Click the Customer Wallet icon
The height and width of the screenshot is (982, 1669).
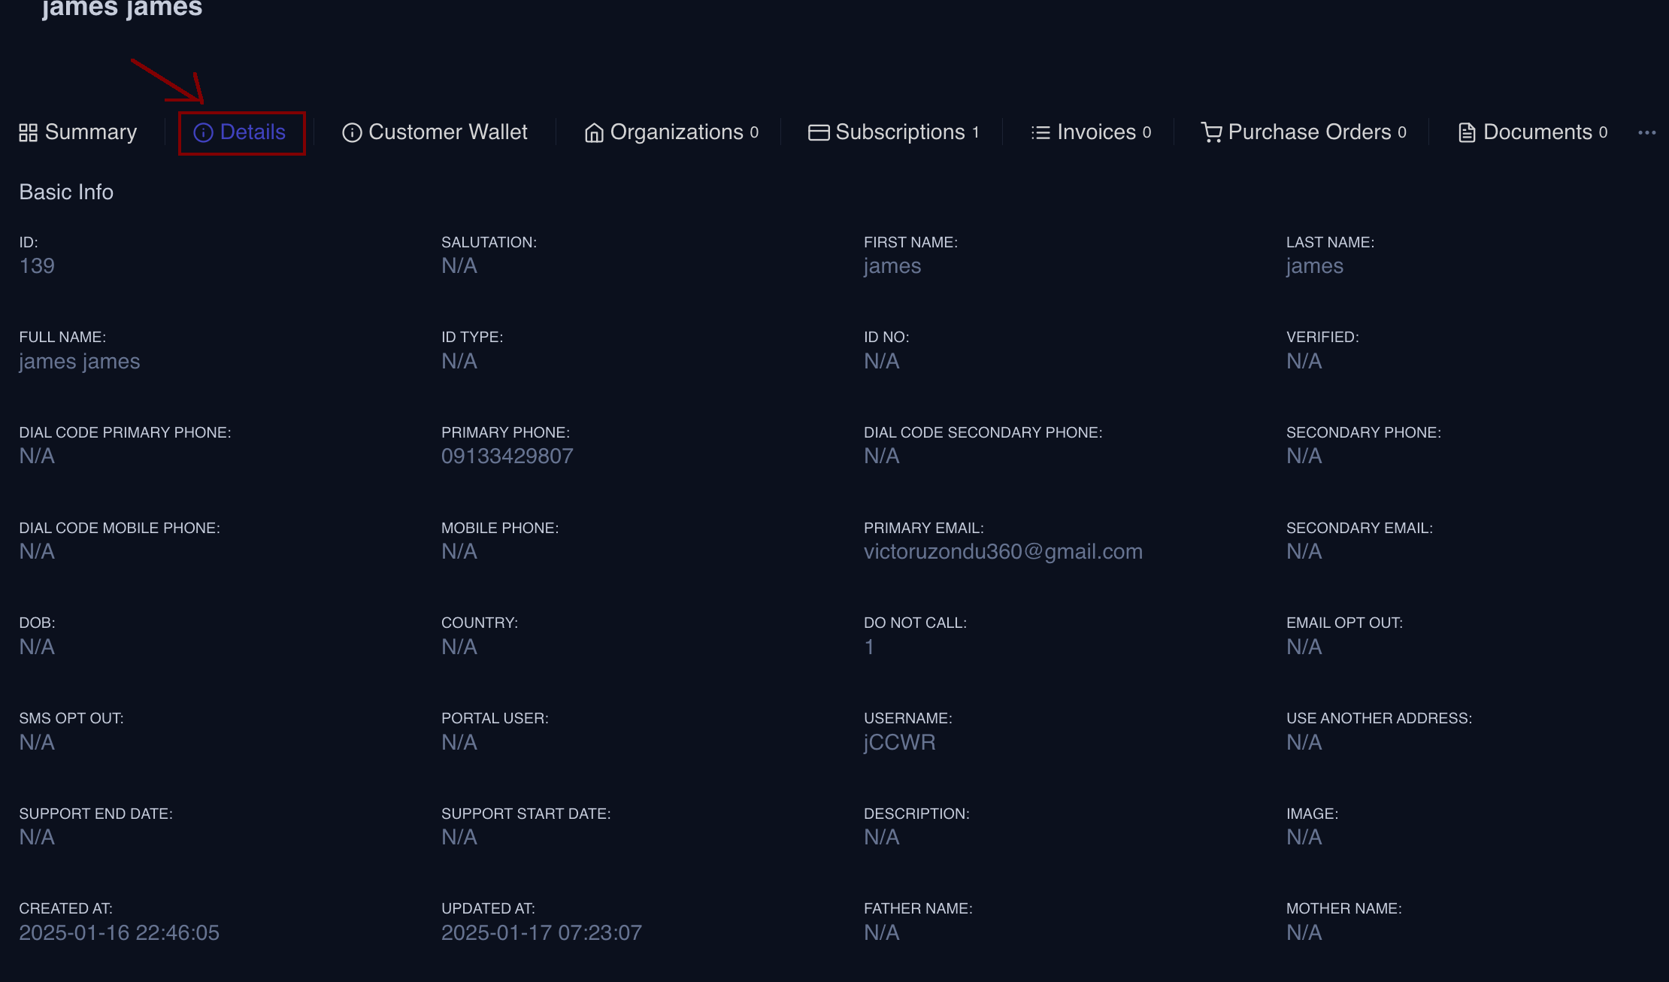pos(352,133)
